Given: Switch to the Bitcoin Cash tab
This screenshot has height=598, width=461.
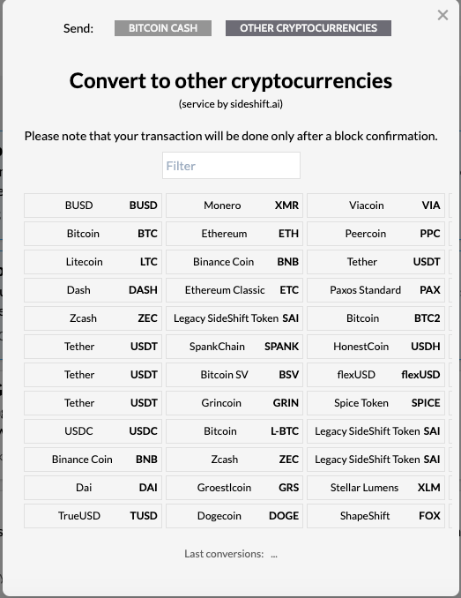Looking at the screenshot, I should (x=163, y=28).
